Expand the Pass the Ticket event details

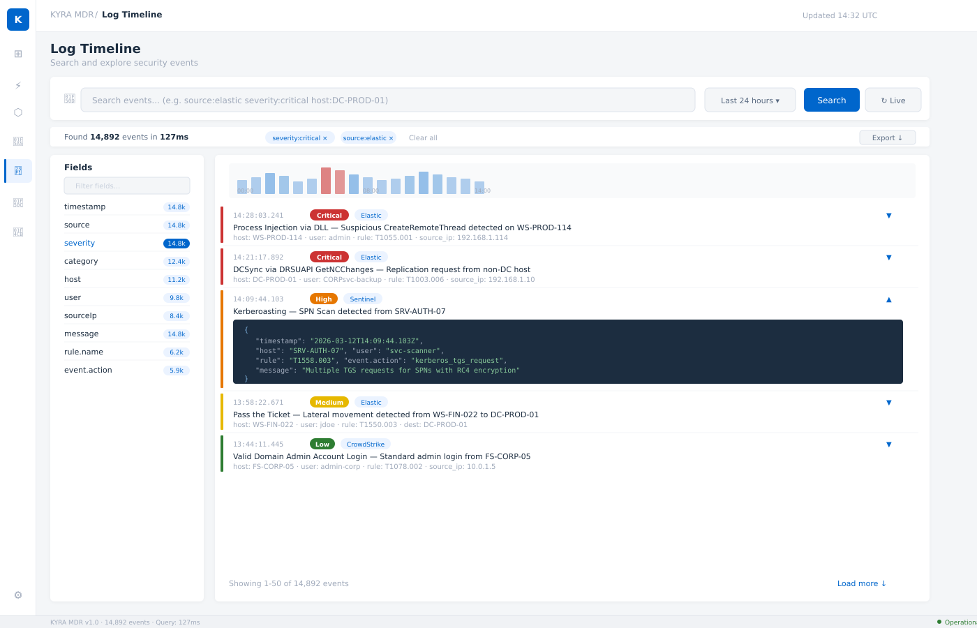click(x=888, y=403)
